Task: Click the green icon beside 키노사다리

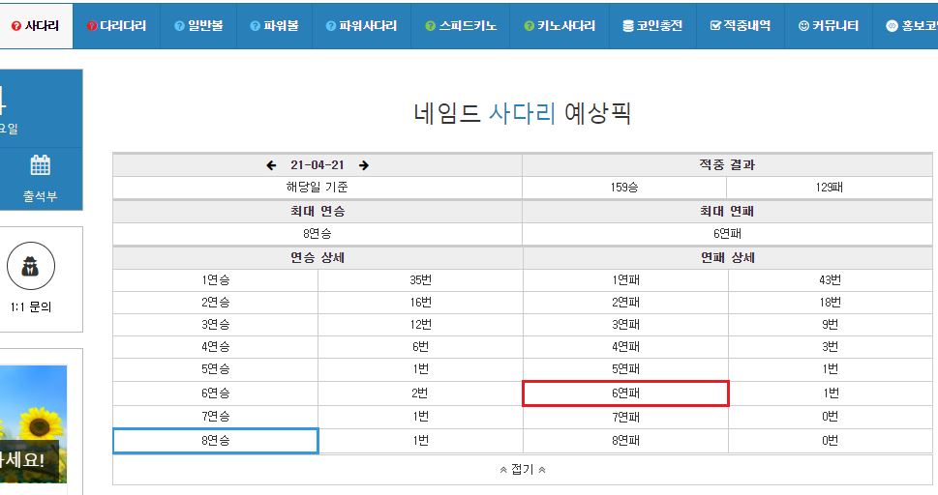Action: tap(529, 26)
